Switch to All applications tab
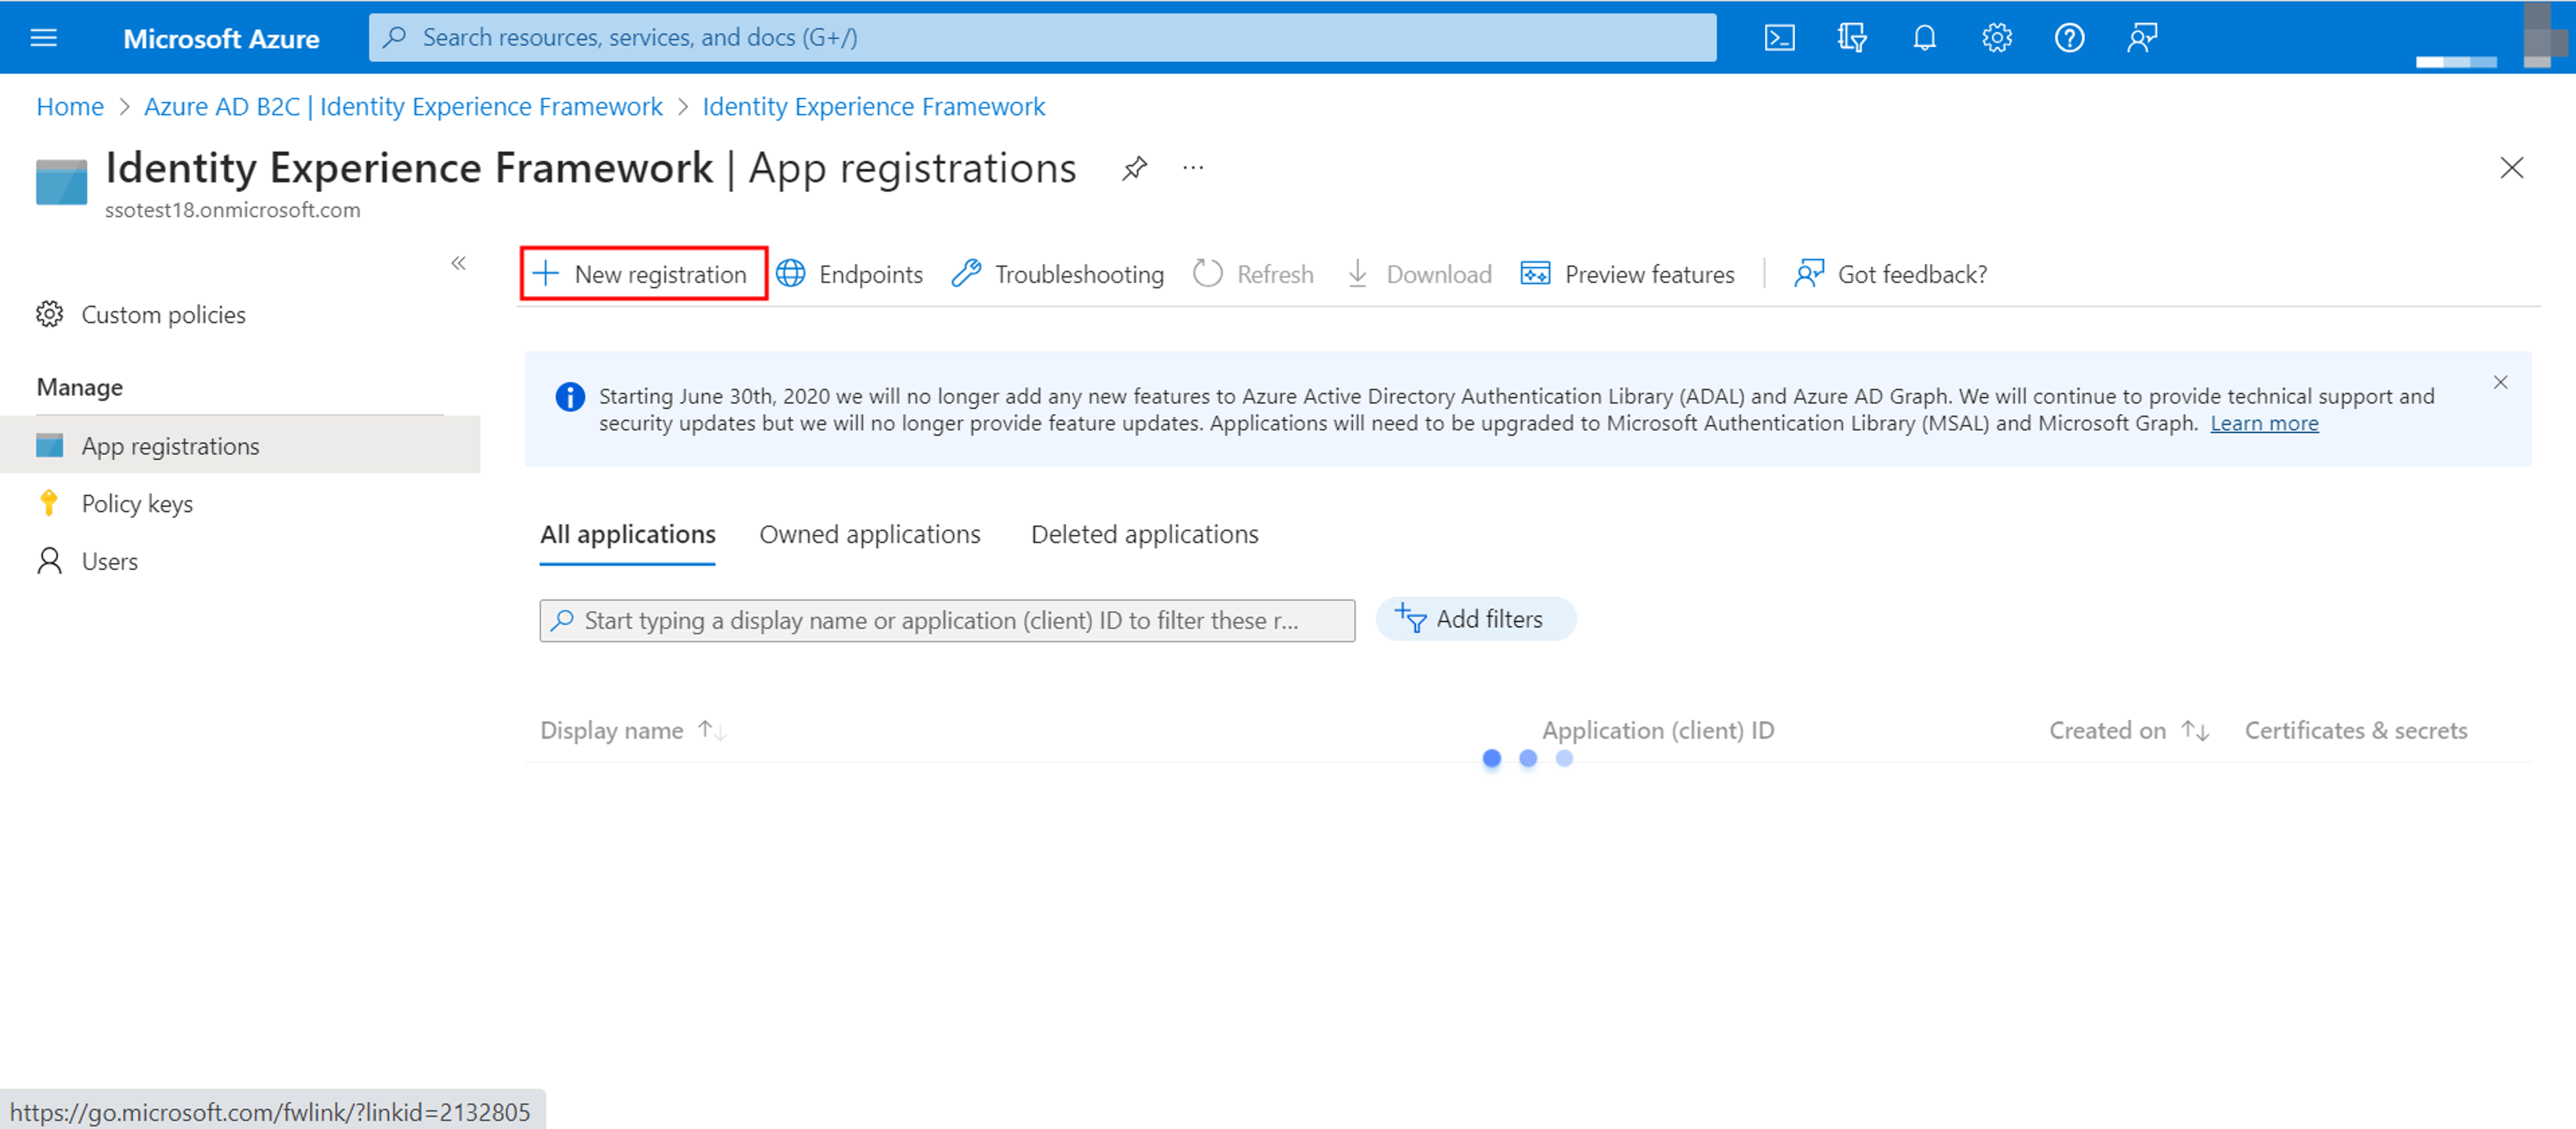Screen dimensions: 2576x1129 click(628, 534)
